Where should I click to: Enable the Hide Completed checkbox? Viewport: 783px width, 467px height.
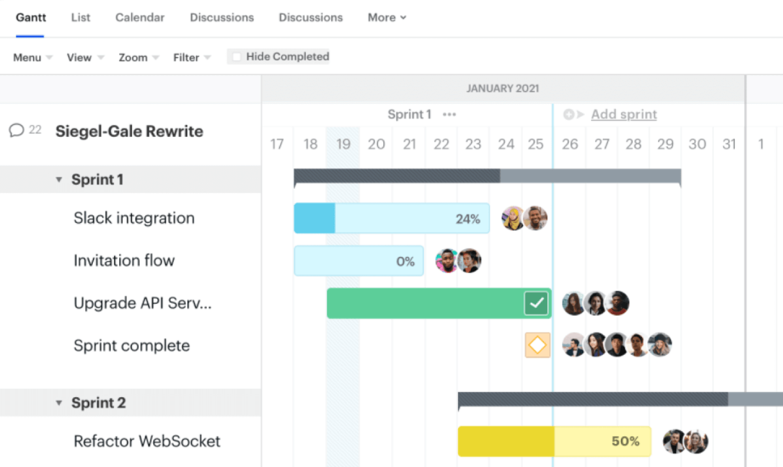[237, 56]
